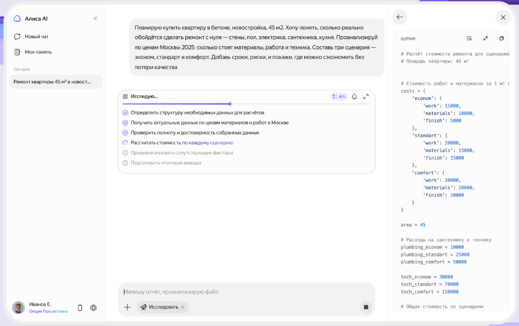Click the plus icon to attach a file

127,307
